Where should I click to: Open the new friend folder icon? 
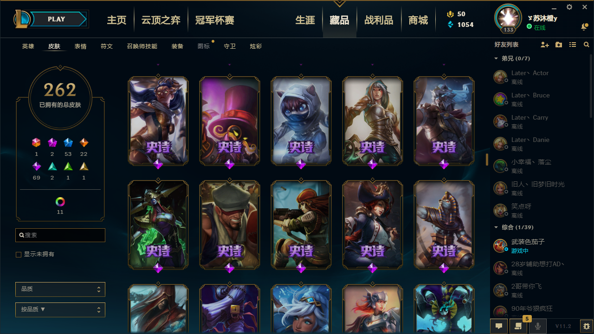tap(559, 45)
